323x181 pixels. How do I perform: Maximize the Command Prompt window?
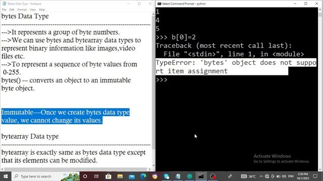tap(306, 4)
